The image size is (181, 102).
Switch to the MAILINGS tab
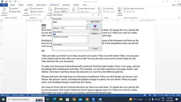66,5
